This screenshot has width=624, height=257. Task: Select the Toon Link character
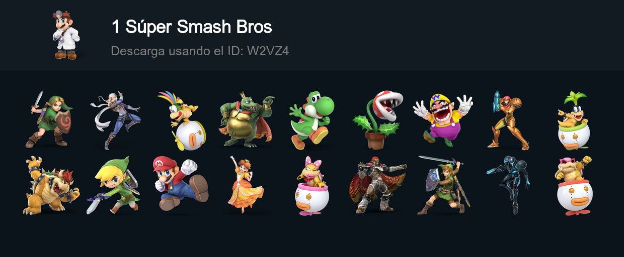(114, 185)
